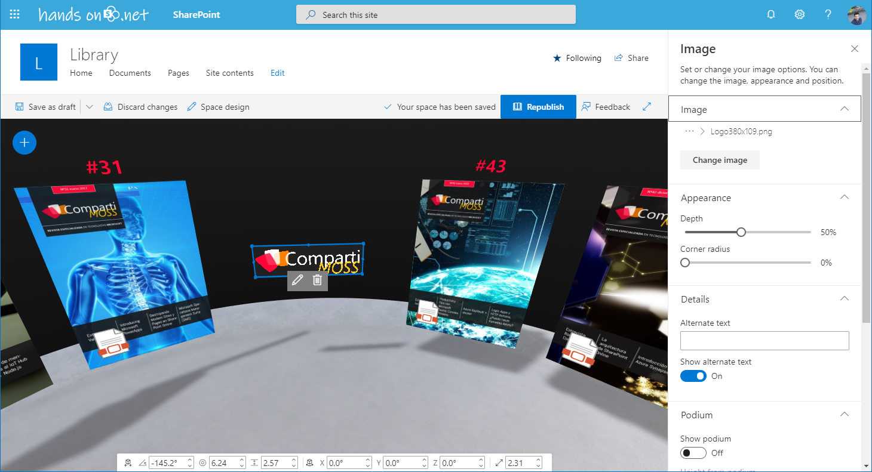Open the app launcher waffle icon
This screenshot has width=872, height=472.
tap(16, 15)
